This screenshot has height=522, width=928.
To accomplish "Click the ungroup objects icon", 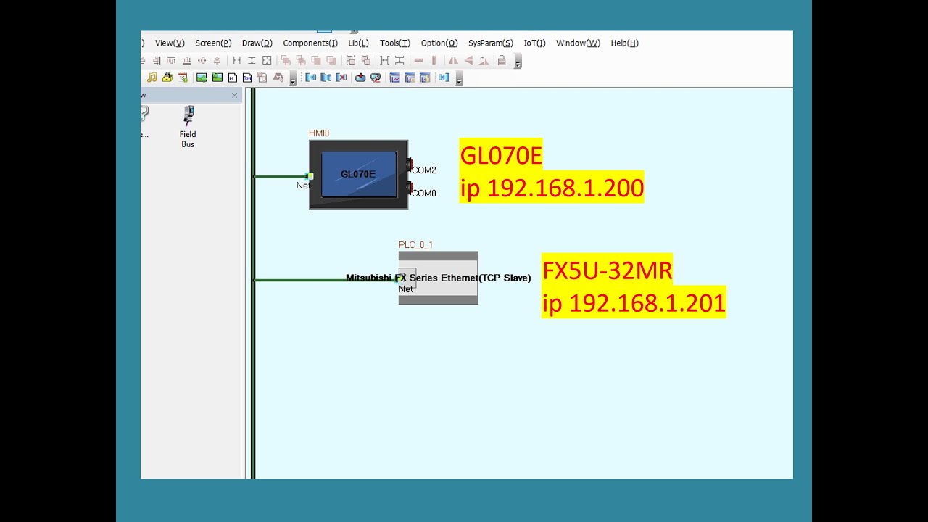I will pos(366,61).
